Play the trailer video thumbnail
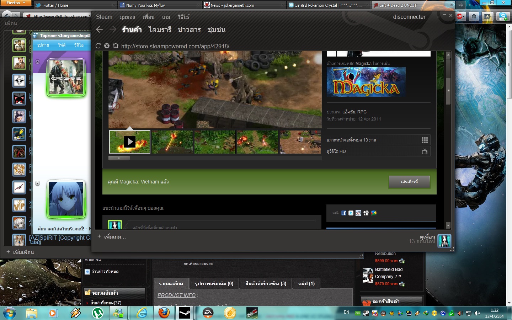512x320 pixels. click(130, 142)
